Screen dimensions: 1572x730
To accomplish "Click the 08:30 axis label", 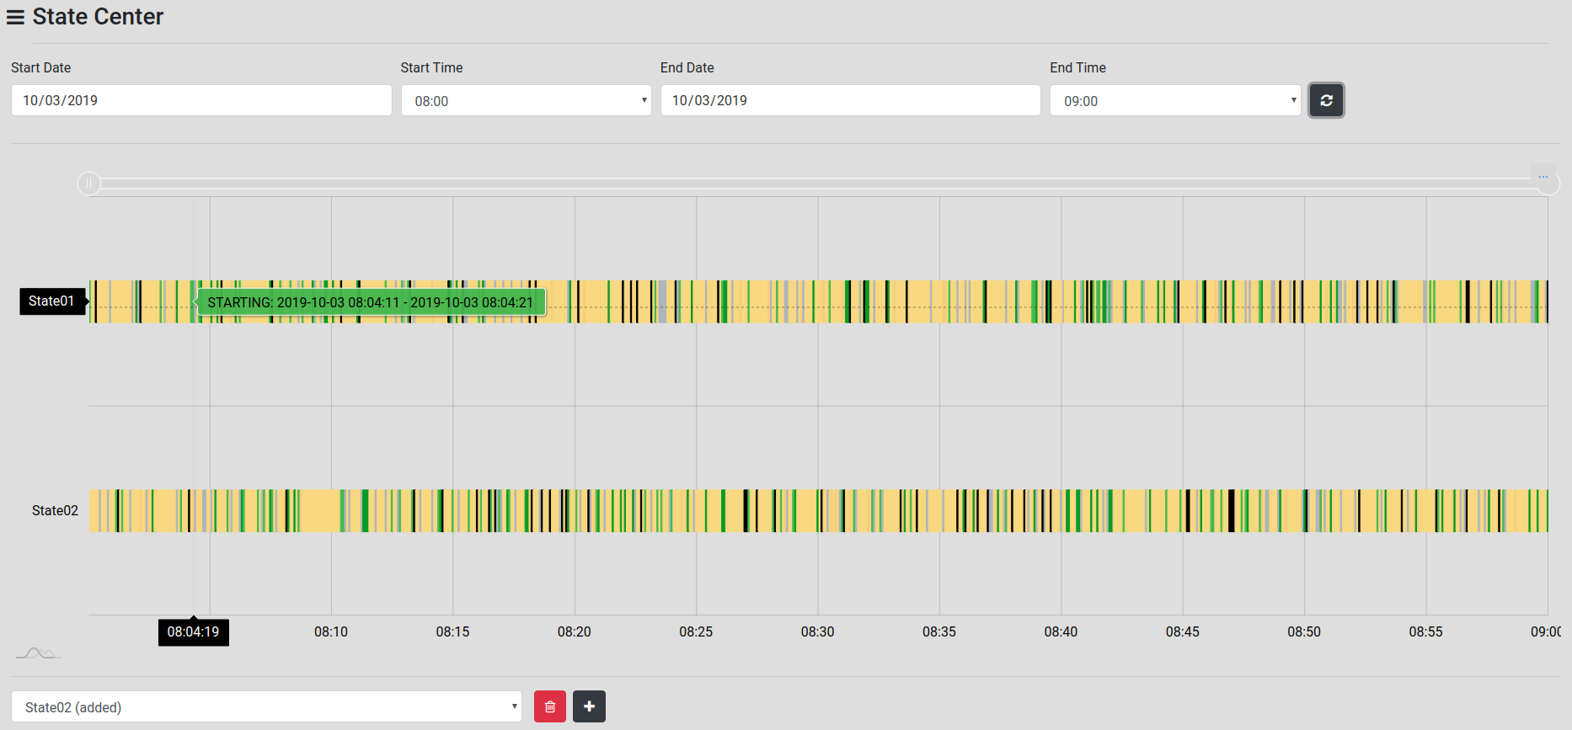I will point(817,632).
